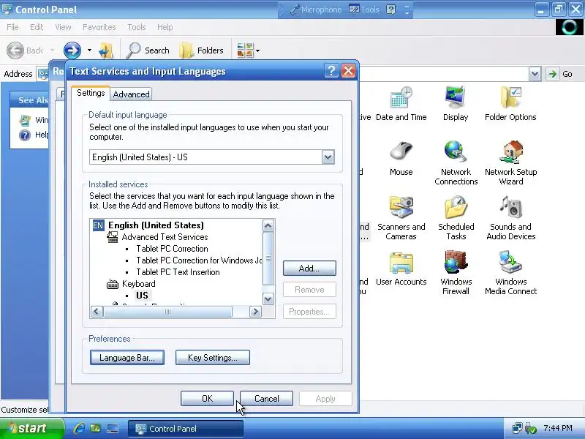585x439 pixels.
Task: Open User Accounts icon
Action: [401, 269]
